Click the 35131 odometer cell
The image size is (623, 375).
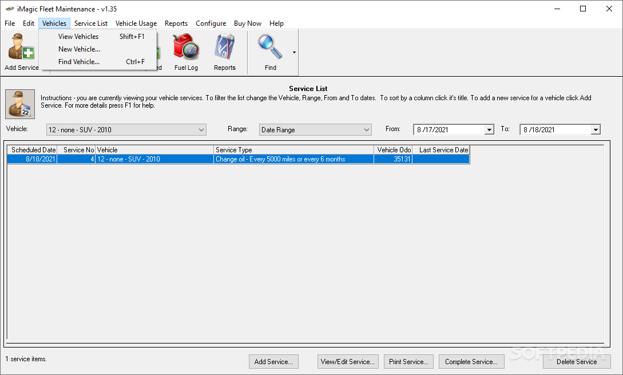click(393, 159)
